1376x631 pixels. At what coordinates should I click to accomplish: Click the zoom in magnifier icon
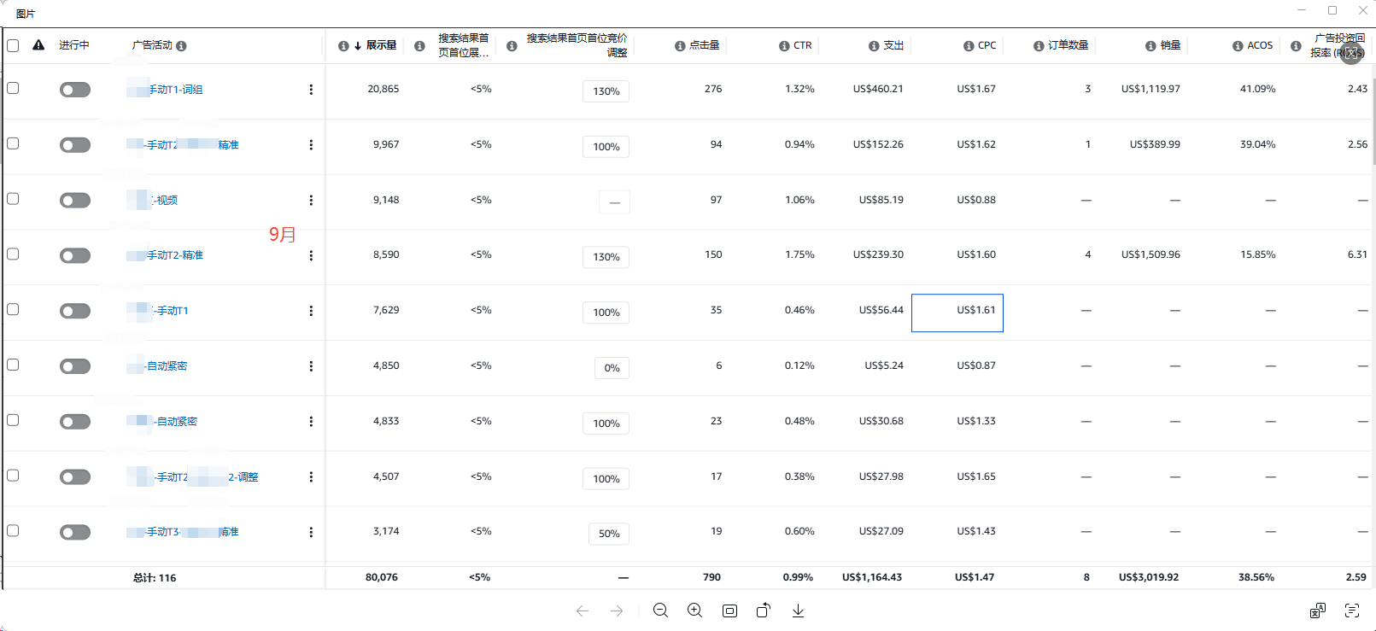click(x=695, y=611)
